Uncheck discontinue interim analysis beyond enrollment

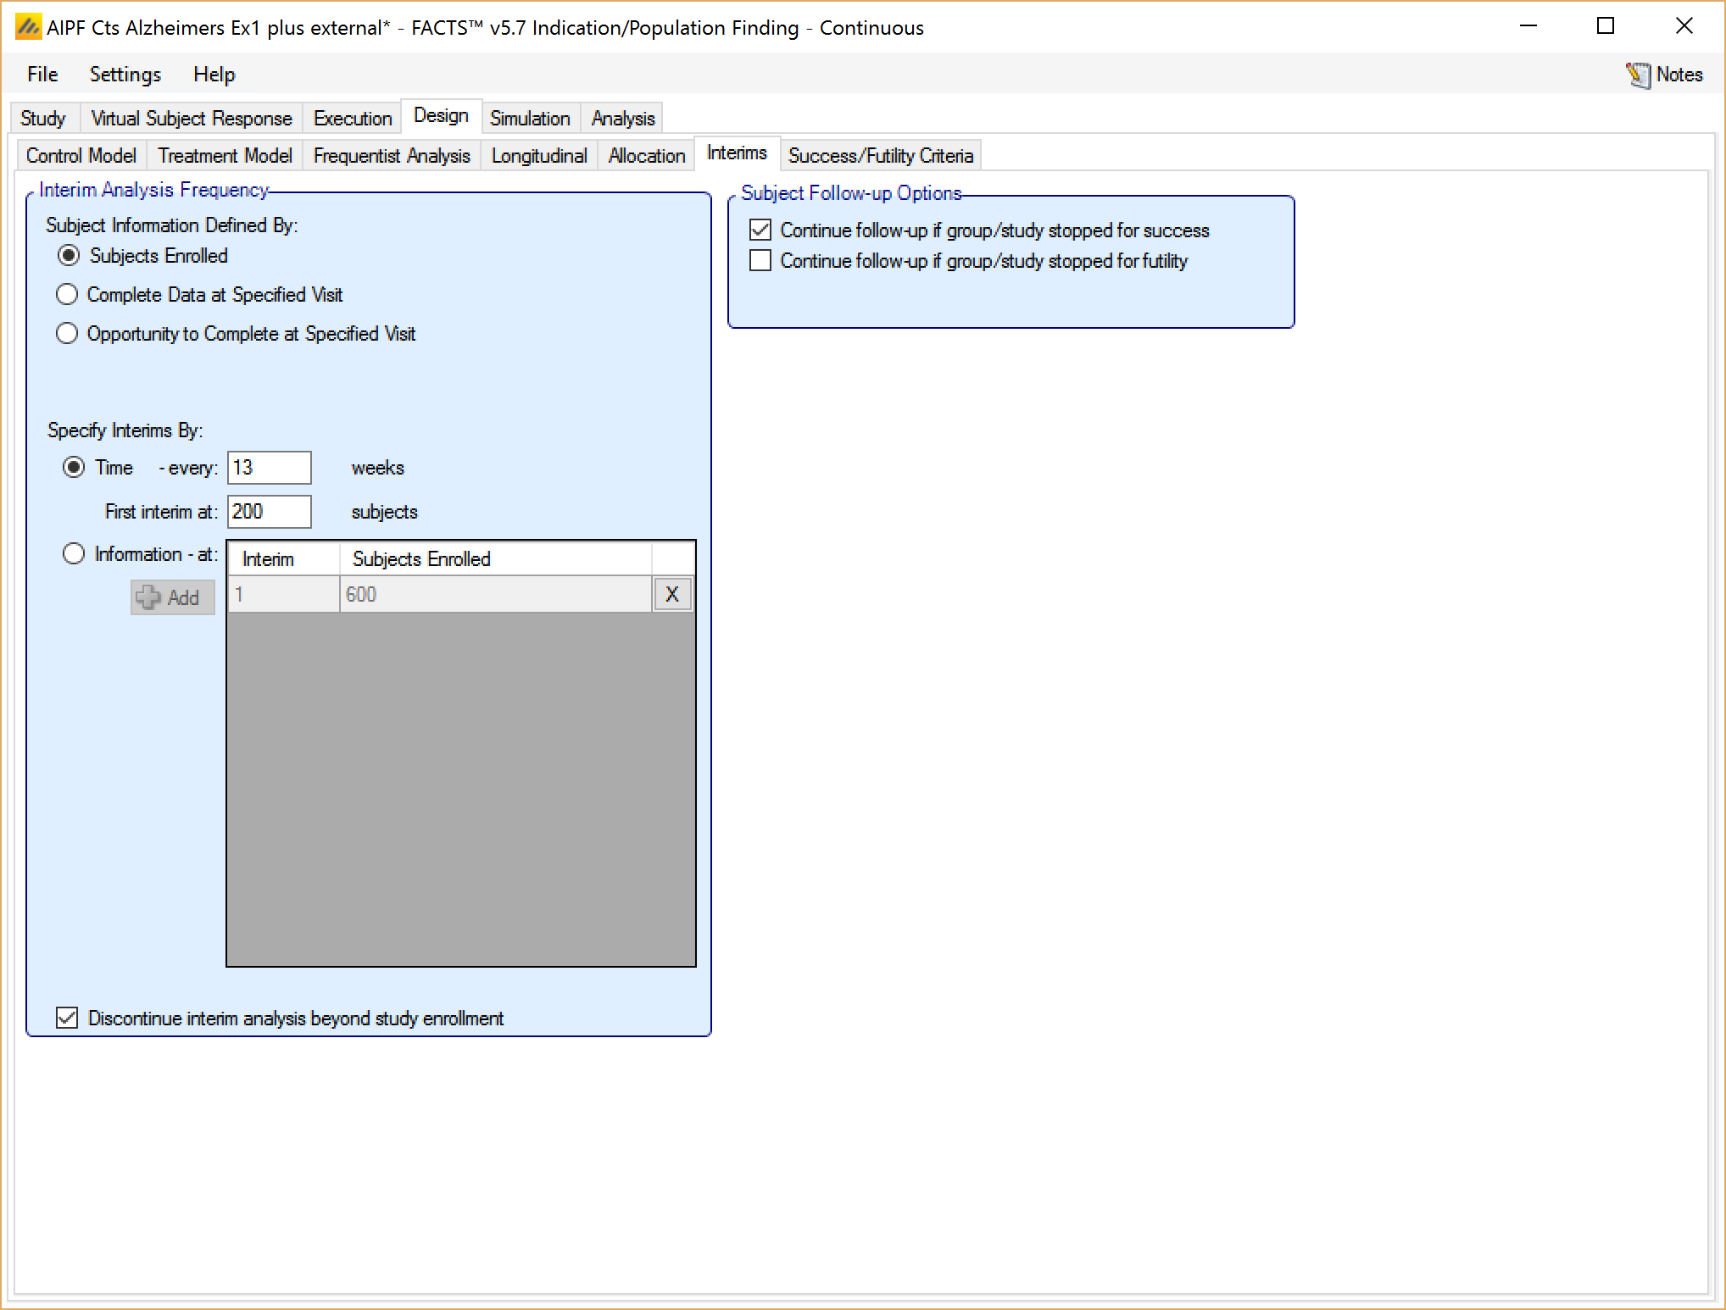pyautogui.click(x=67, y=1018)
